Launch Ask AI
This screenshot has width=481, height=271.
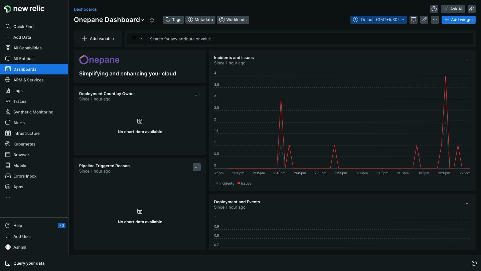click(x=453, y=9)
